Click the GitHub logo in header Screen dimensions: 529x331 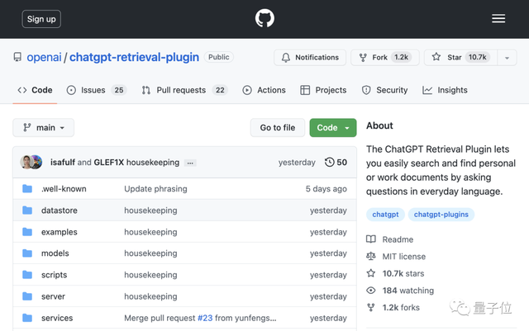pos(264,18)
